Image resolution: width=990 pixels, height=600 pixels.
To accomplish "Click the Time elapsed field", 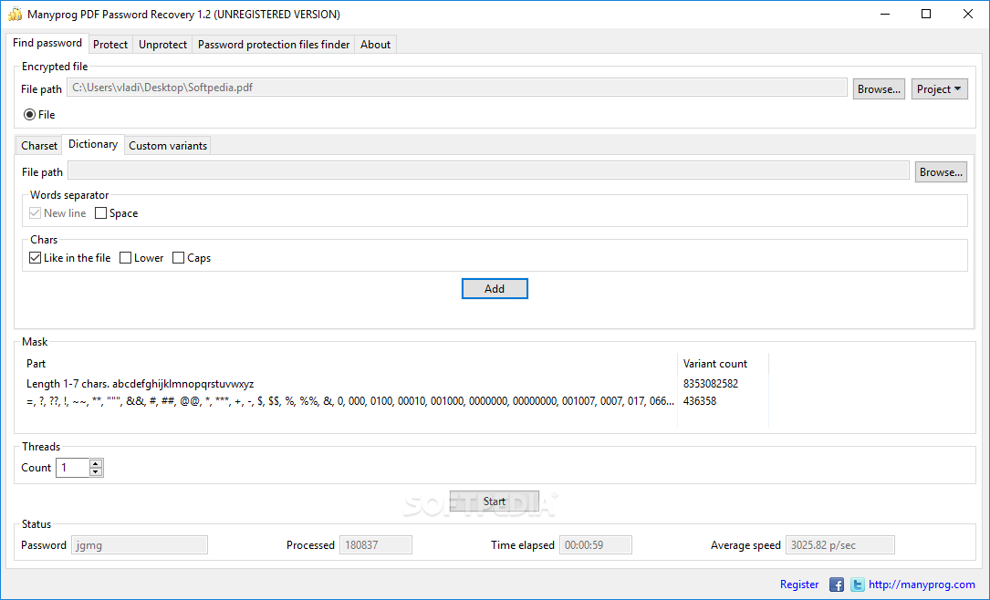I will (x=596, y=545).
